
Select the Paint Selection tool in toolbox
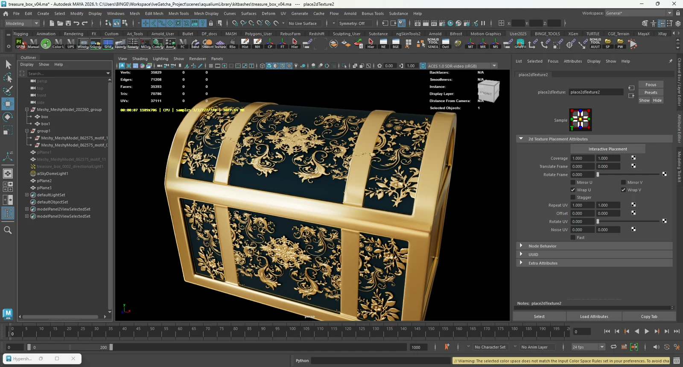coord(8,90)
